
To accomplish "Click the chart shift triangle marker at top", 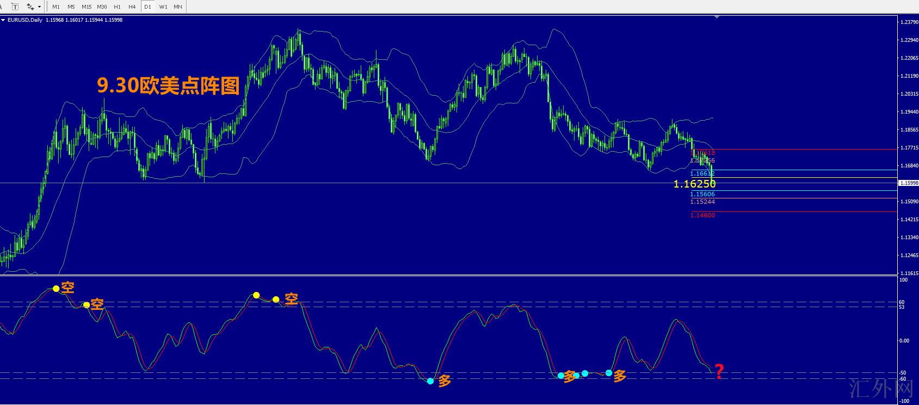I will pyautogui.click(x=717, y=17).
